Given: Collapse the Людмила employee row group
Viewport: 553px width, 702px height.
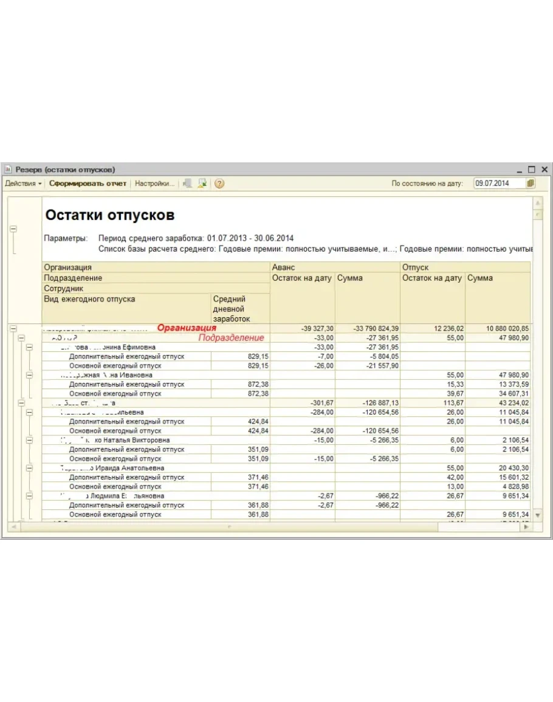Looking at the screenshot, I should pos(29,496).
